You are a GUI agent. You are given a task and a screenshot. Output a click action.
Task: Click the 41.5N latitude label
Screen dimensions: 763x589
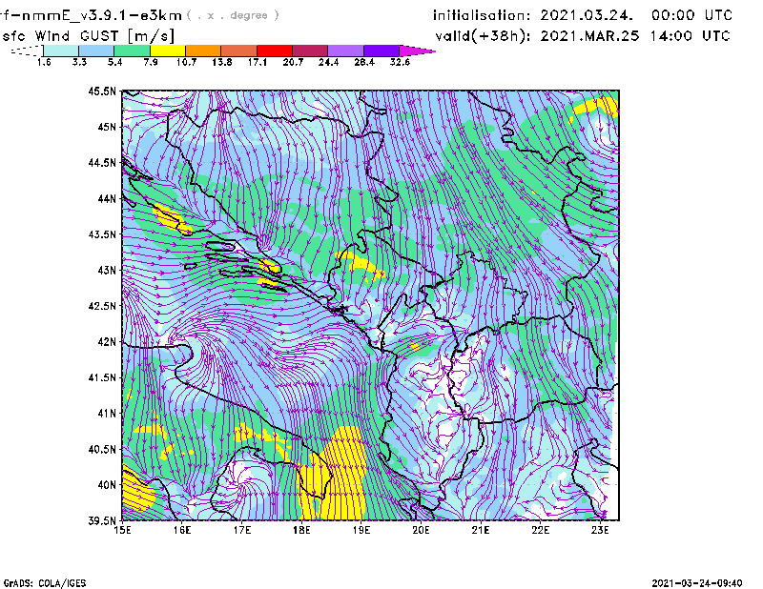click(102, 377)
